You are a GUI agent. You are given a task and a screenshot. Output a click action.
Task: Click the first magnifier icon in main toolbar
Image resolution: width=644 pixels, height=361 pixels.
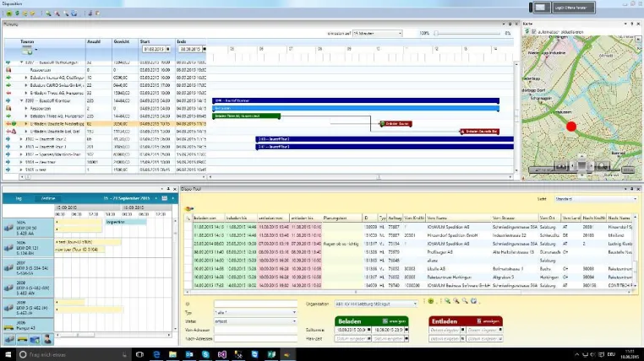coord(48,13)
